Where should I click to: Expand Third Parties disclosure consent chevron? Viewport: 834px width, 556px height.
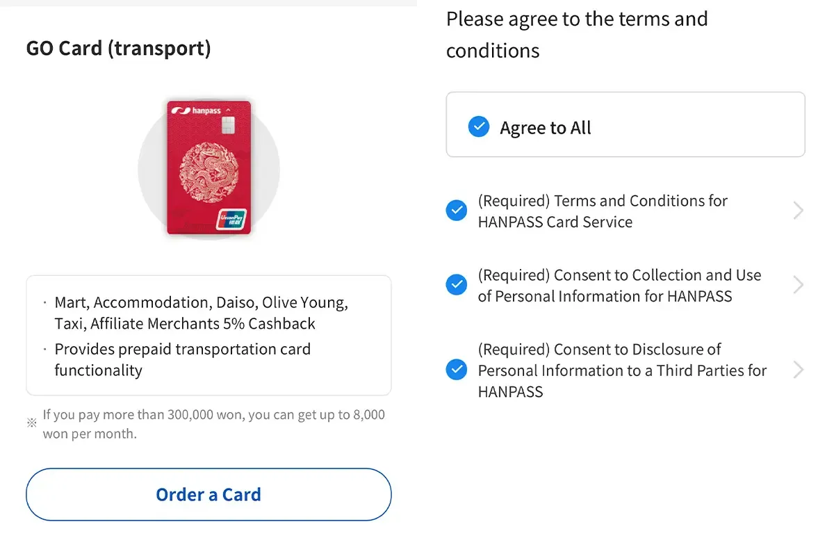click(798, 370)
